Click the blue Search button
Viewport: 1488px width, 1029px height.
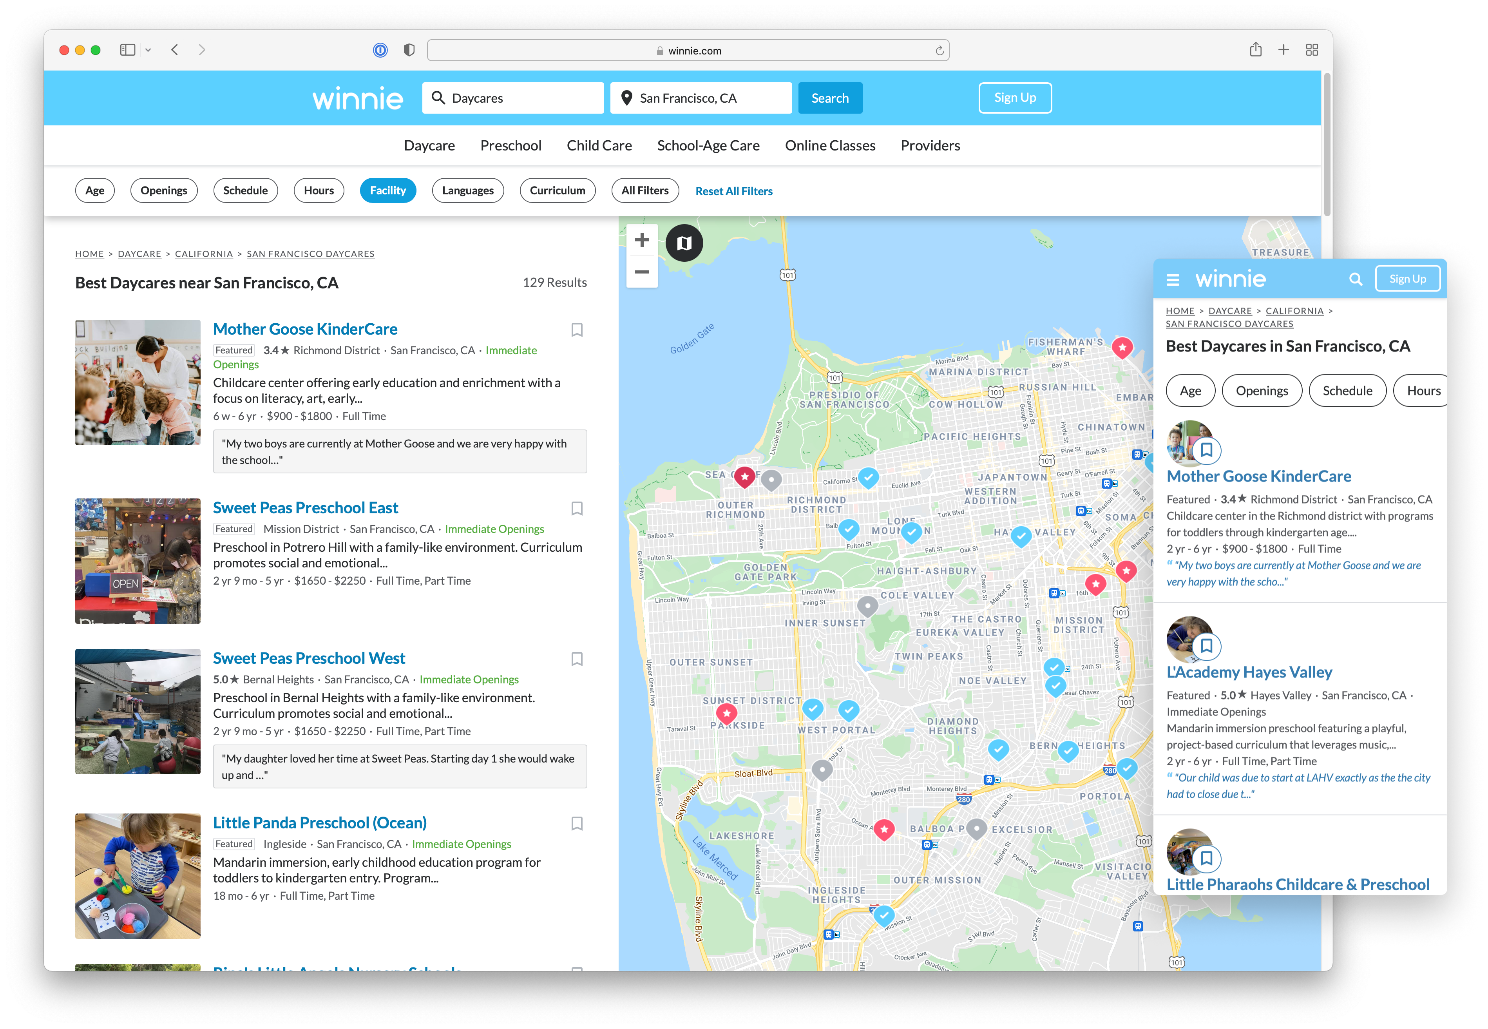click(x=829, y=98)
